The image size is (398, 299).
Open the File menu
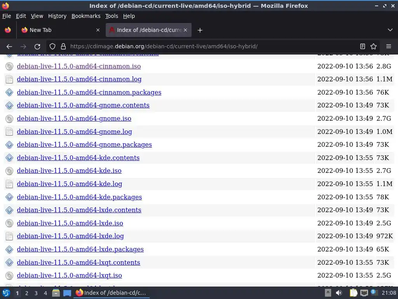(7, 16)
